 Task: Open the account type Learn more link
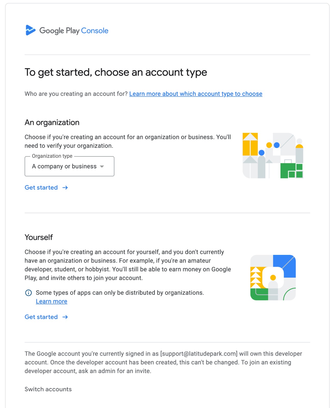pos(196,94)
